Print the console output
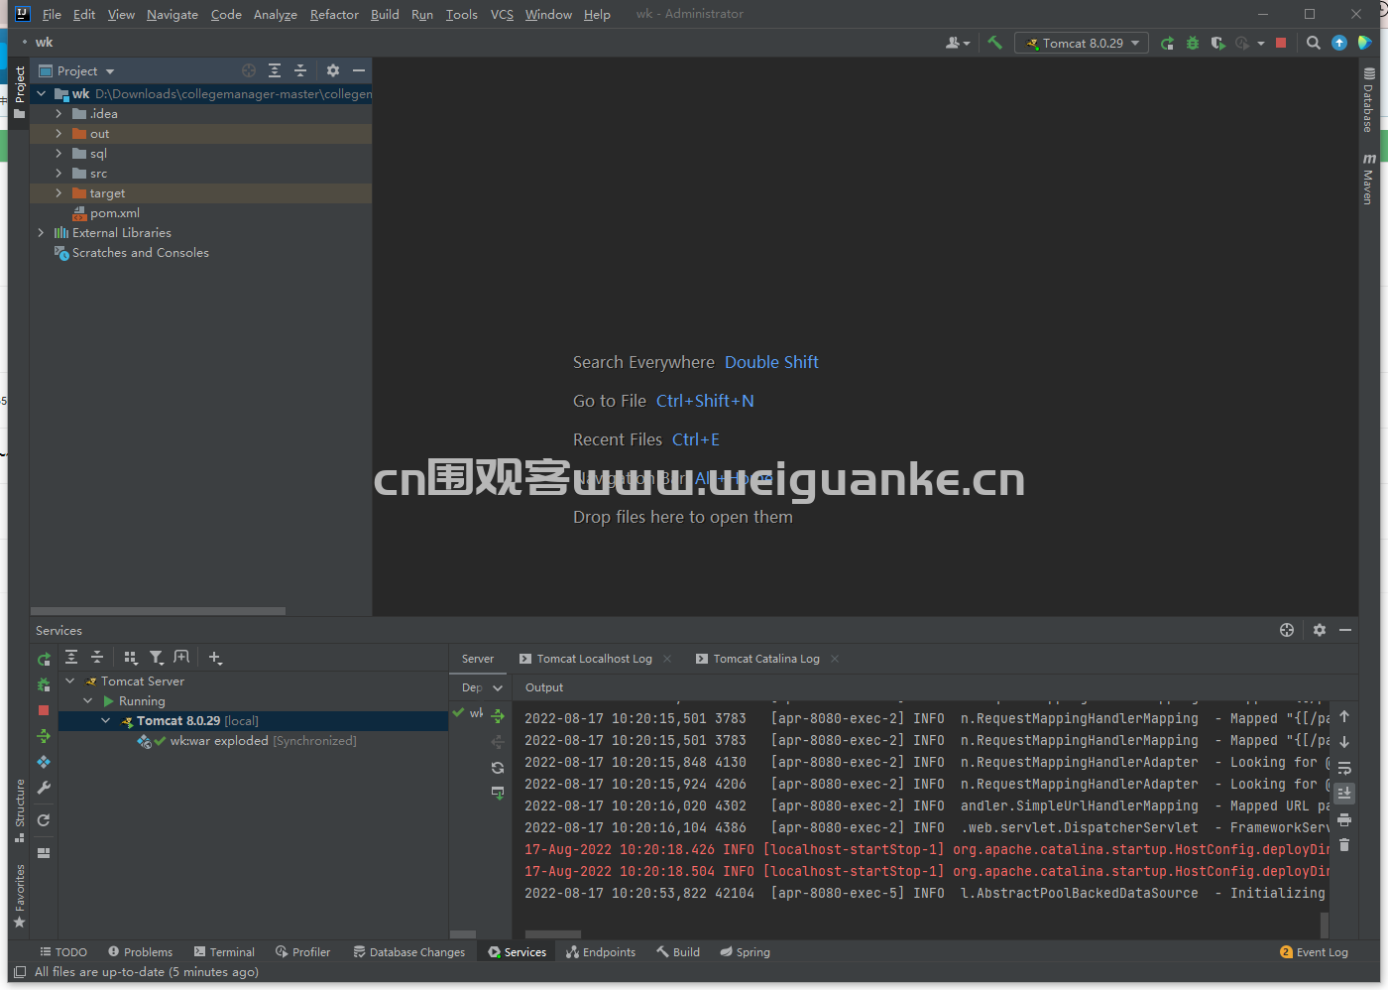The image size is (1388, 990). (x=1344, y=819)
